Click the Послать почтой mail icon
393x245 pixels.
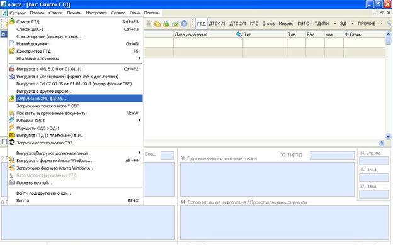pos(12,183)
